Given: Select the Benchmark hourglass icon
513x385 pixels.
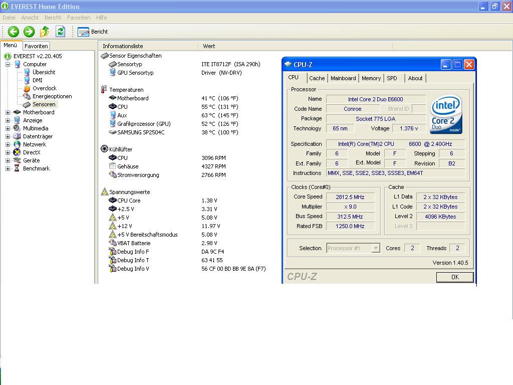Looking at the screenshot, I should click(17, 168).
